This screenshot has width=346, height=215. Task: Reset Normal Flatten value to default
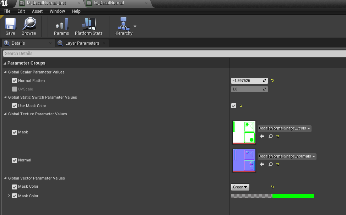pos(272,81)
